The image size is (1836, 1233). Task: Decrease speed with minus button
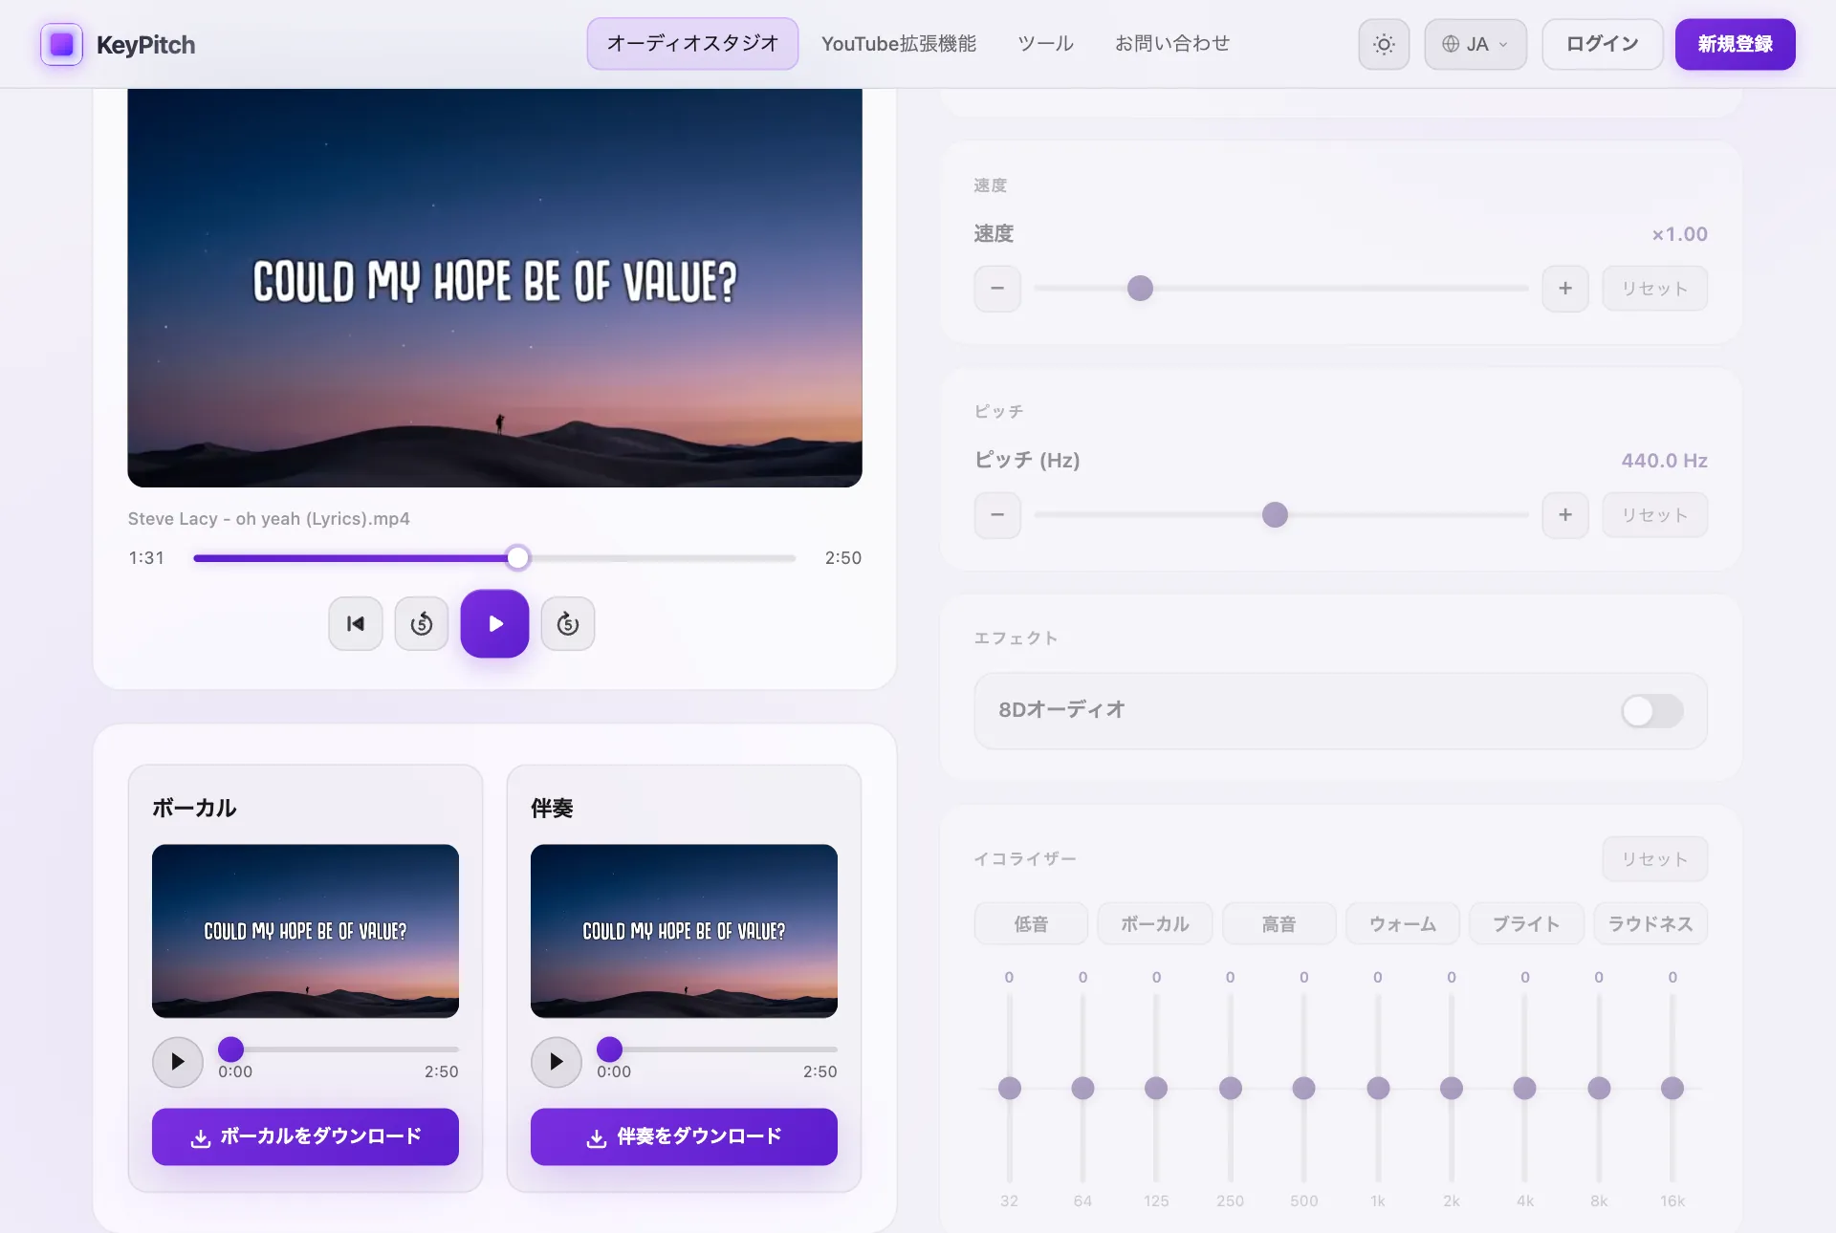click(x=997, y=289)
